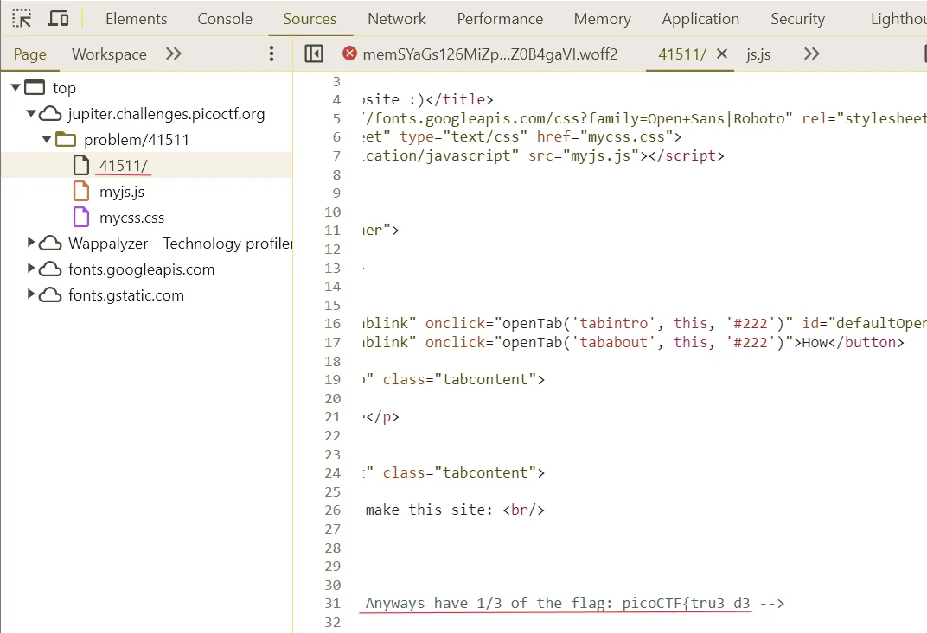Click the cloud icon beside fonts.gstatic.com

[50, 295]
